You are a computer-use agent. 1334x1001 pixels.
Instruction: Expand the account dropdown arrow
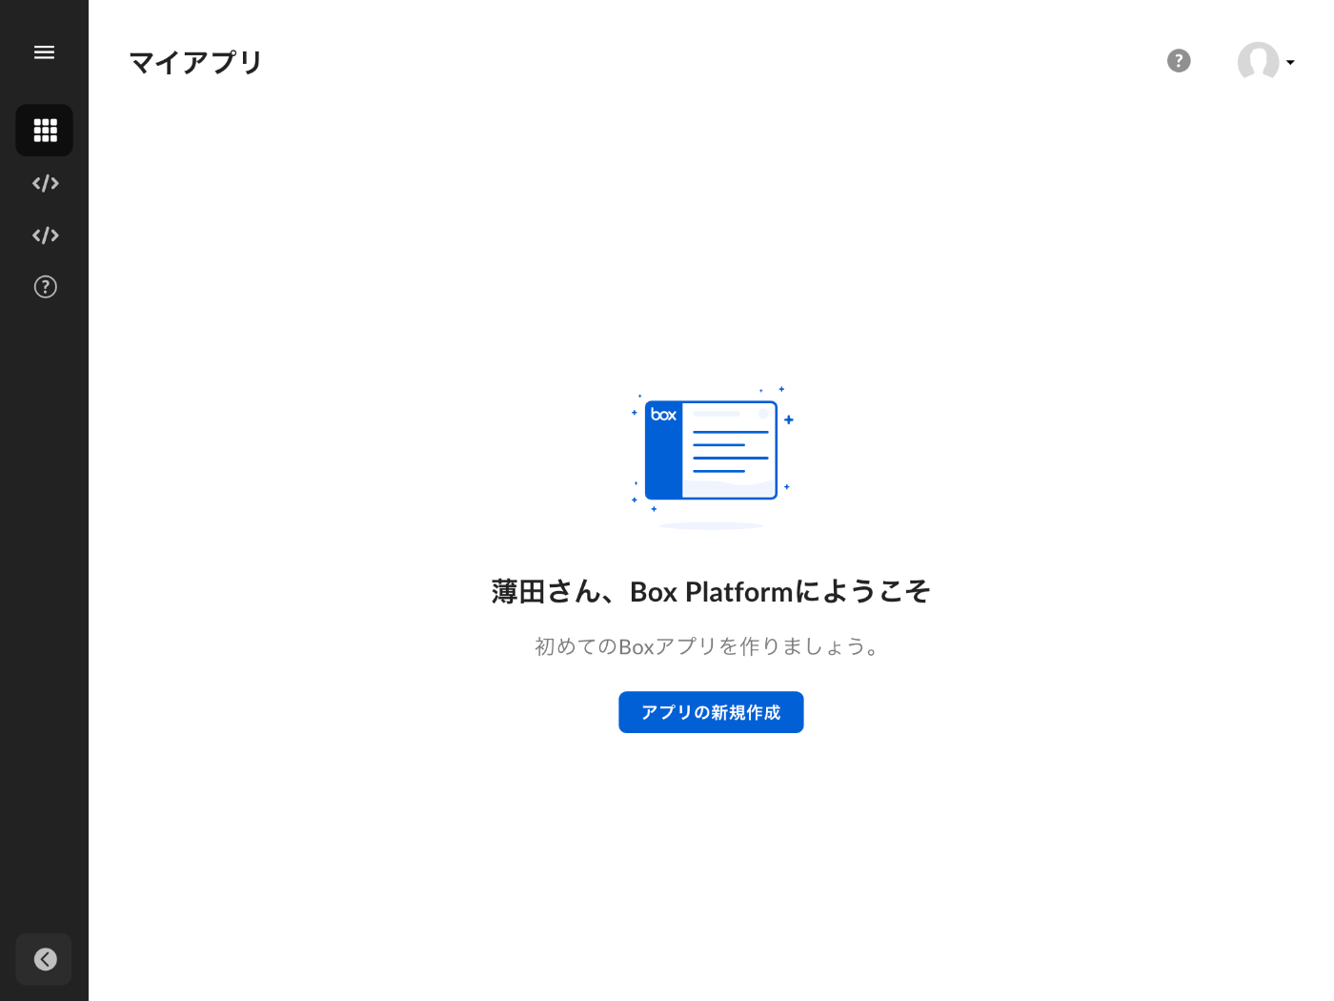click(x=1290, y=63)
